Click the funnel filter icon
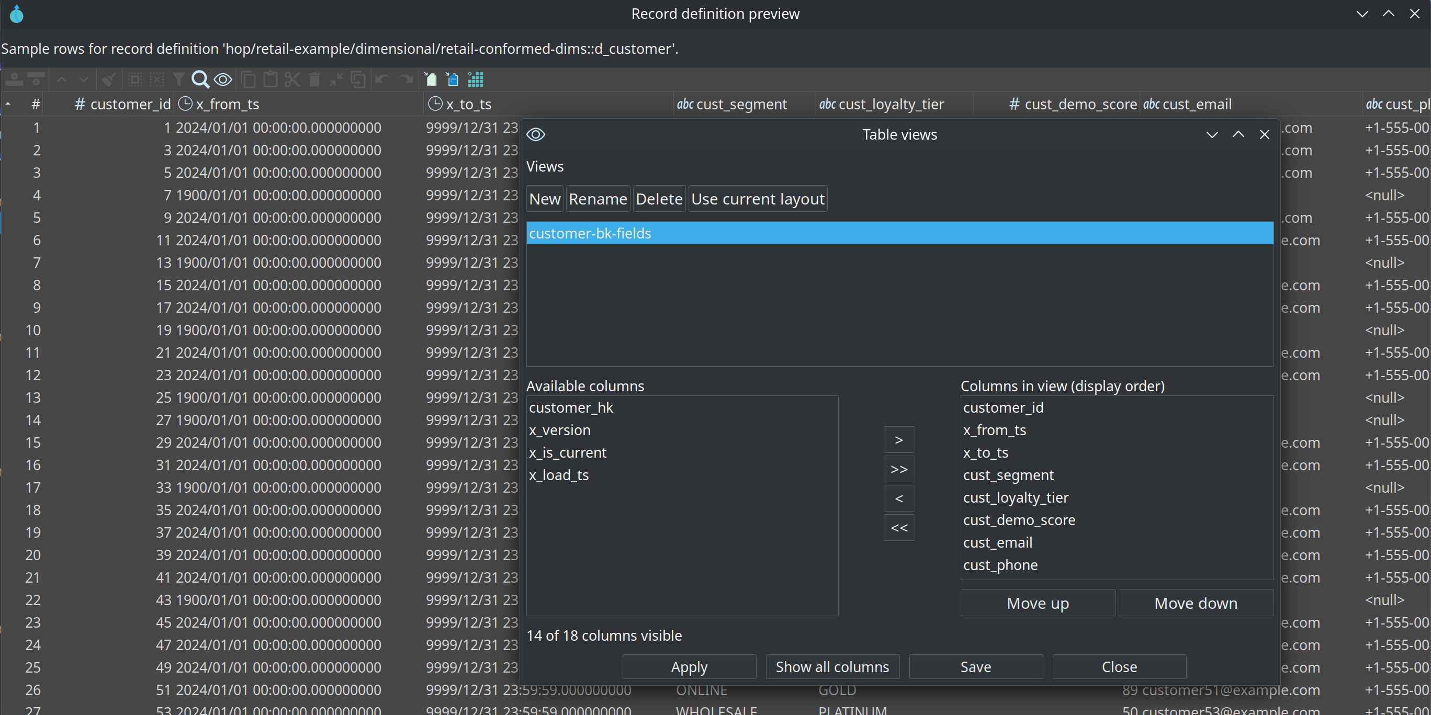This screenshot has width=1431, height=715. coord(178,80)
